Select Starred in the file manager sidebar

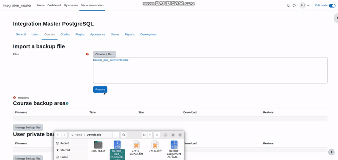point(65,150)
